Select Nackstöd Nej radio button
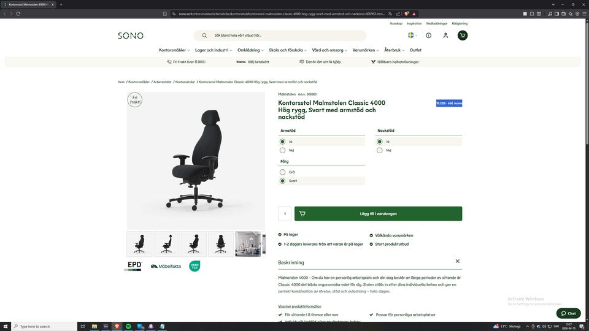 [x=379, y=150]
